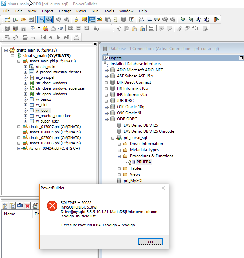Viewport: 244px width, 258px height.
Task: Click the database Connect icon
Action: pos(8,28)
